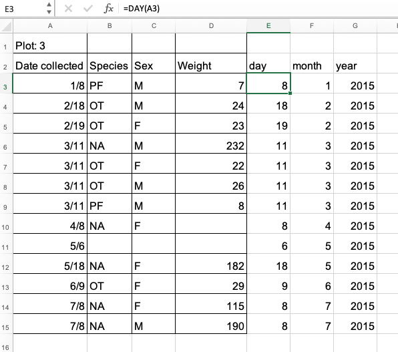Click weight cell '24'
This screenshot has height=352, width=398.
click(211, 104)
